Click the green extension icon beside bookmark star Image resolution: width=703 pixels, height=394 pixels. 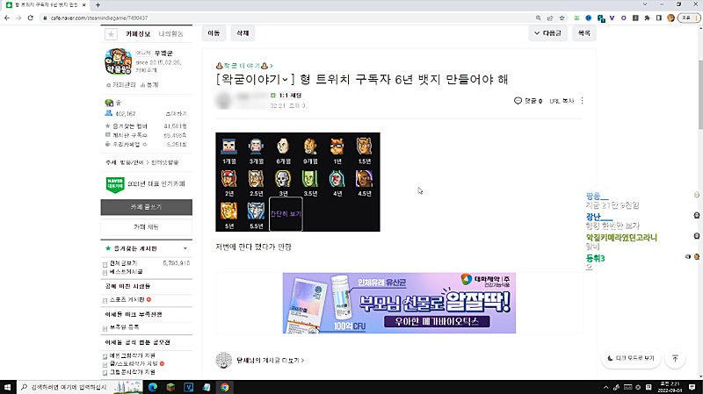click(576, 18)
